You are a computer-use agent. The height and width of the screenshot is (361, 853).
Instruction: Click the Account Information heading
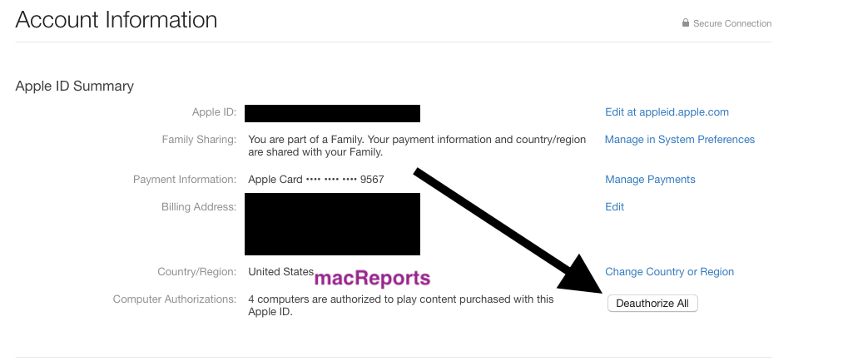[117, 20]
